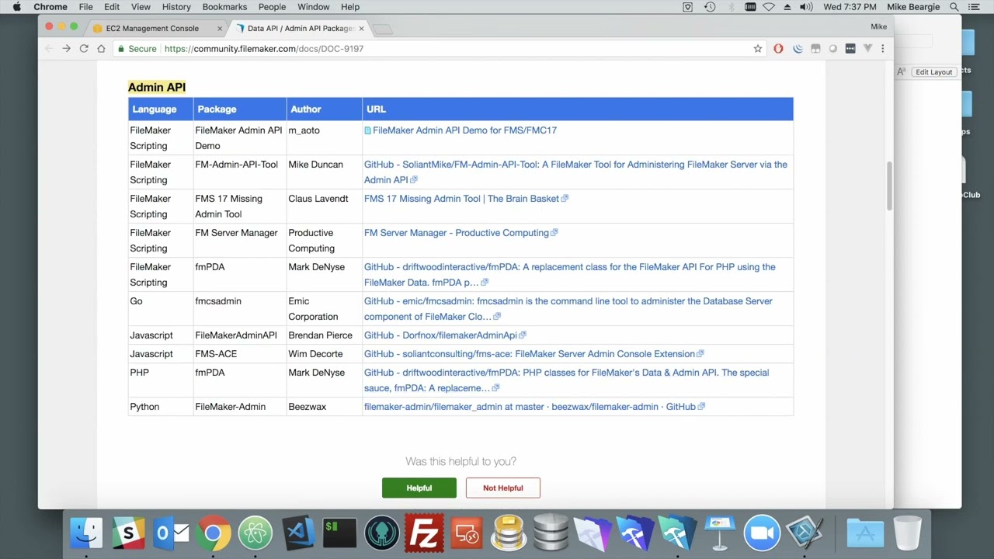Open soliantconsulting/fms-ace GitHub link
Screen dimensions: 994x559
[530, 354]
